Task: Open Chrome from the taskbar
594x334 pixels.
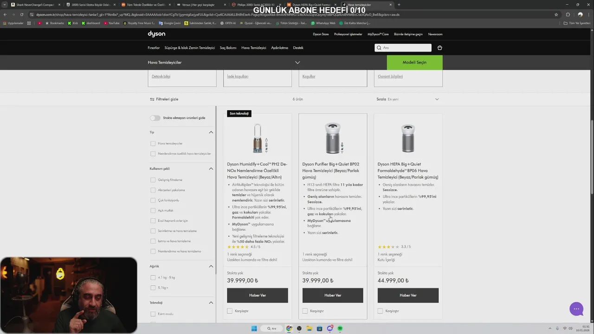Action: [289, 328]
